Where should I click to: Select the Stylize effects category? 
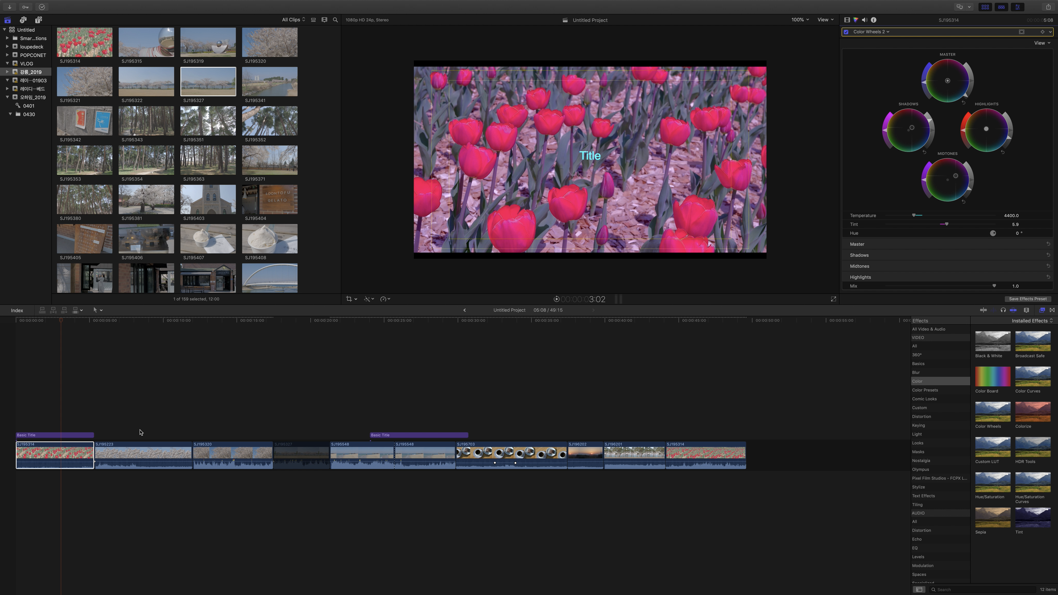[x=918, y=487]
